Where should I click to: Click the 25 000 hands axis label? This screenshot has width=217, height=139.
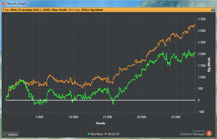176,117
